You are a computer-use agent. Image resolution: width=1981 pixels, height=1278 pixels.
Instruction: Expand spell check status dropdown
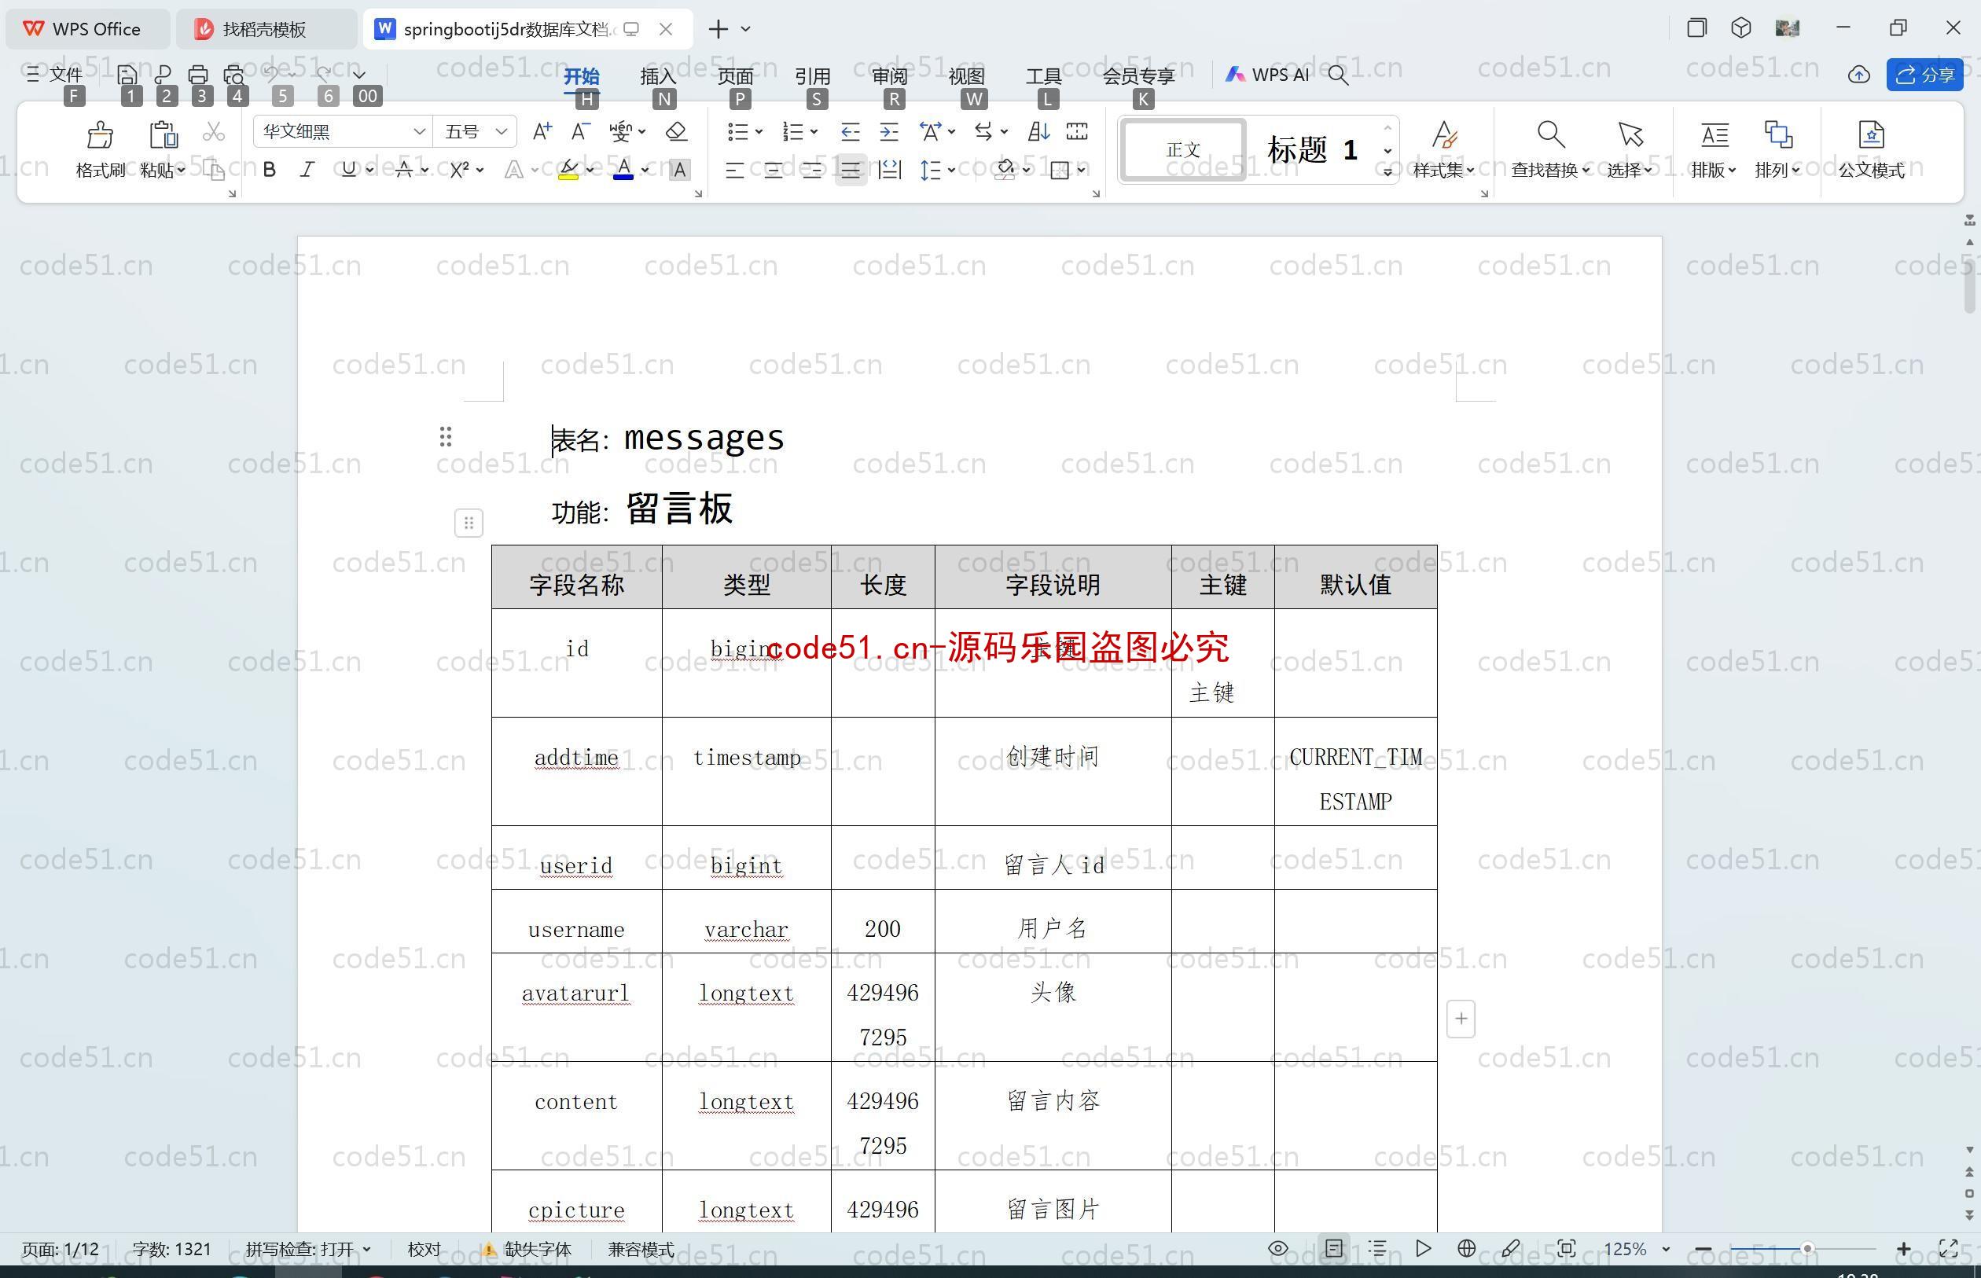point(366,1249)
